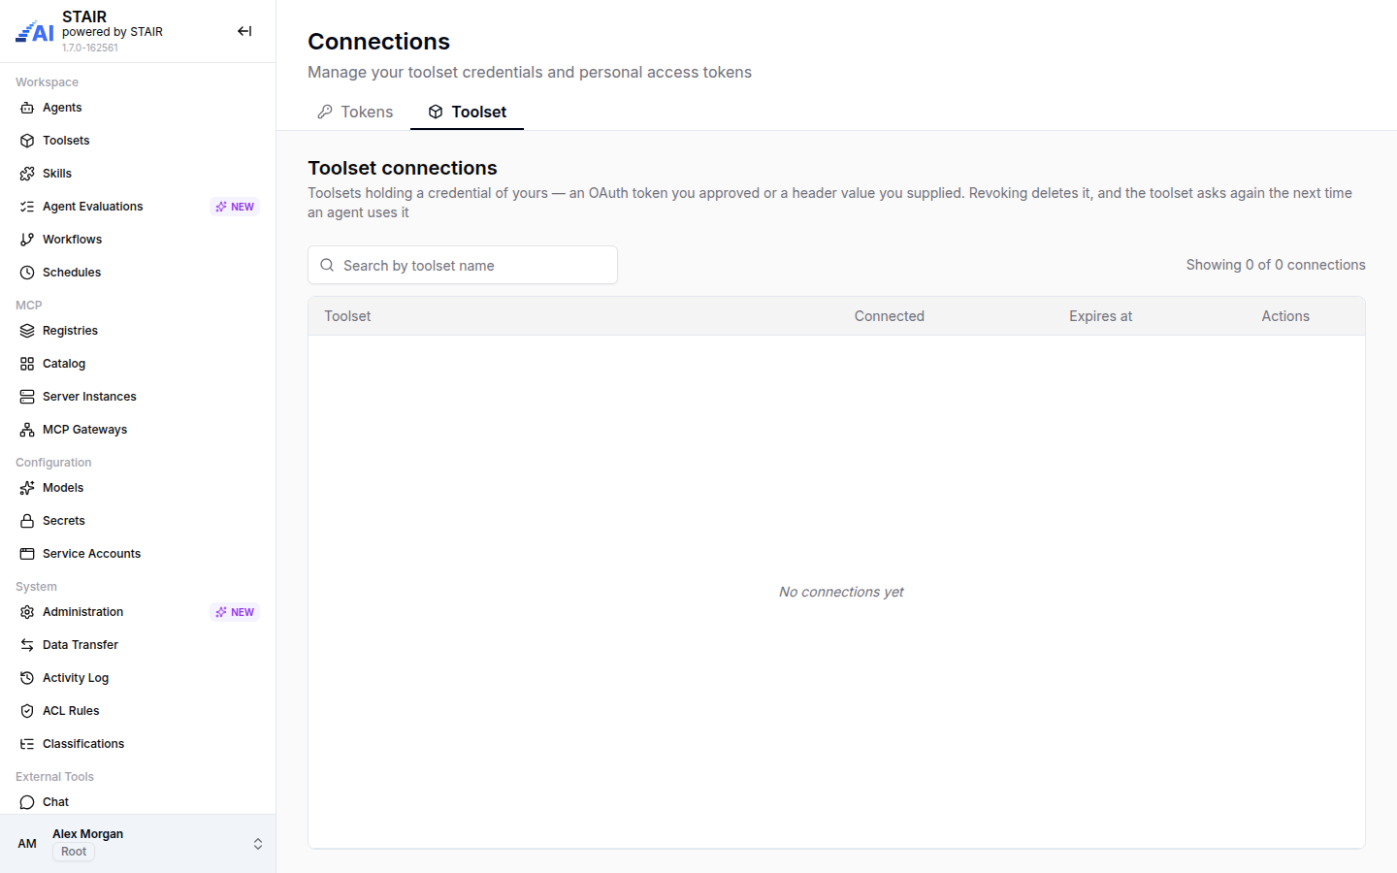Viewport: 1397px width, 873px height.
Task: Click the Toolset column header
Action: tap(347, 316)
